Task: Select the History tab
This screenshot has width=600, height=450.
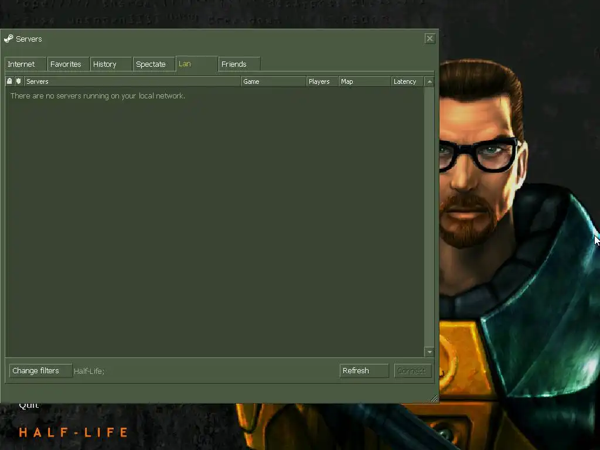Action: (111, 64)
